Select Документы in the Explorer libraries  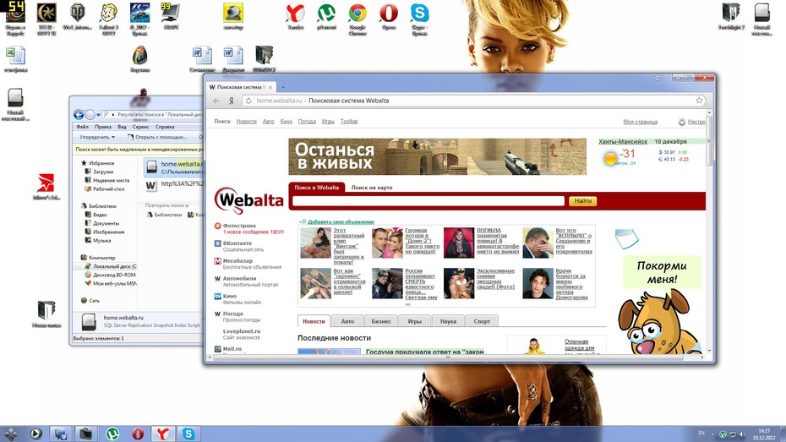tap(106, 223)
